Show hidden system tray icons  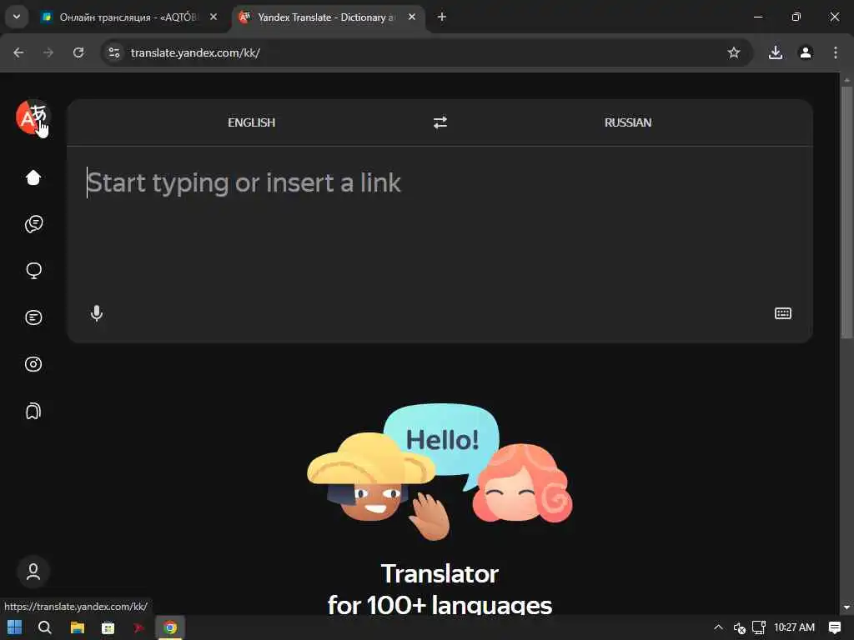(718, 627)
